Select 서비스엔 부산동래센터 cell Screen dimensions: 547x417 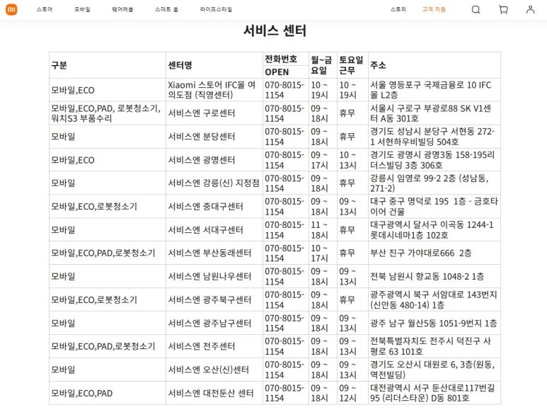tap(214, 253)
